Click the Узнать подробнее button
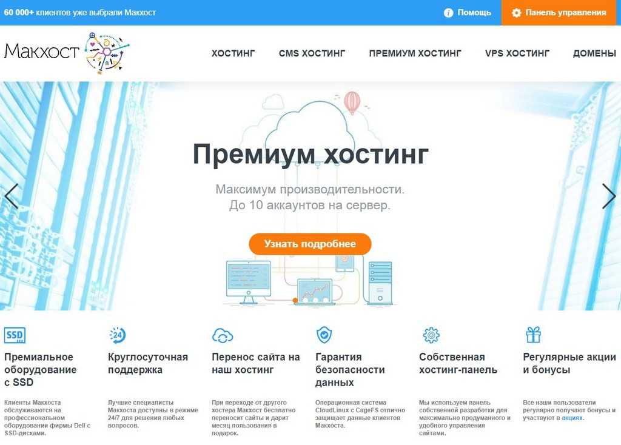 [x=310, y=244]
